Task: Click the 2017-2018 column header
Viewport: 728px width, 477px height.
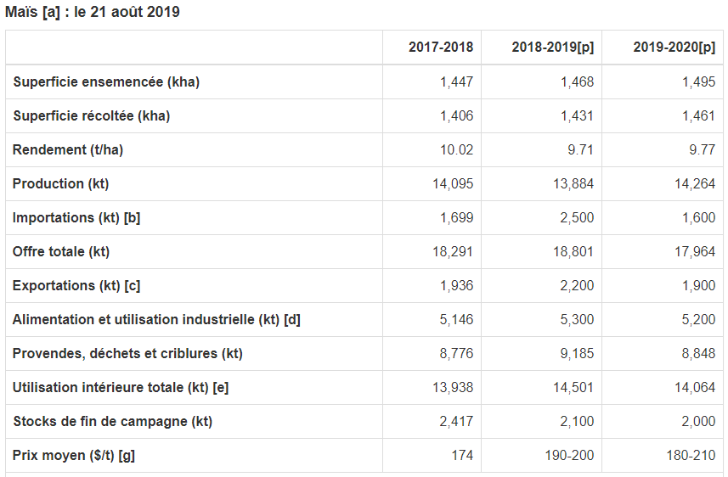Action: pos(440,48)
